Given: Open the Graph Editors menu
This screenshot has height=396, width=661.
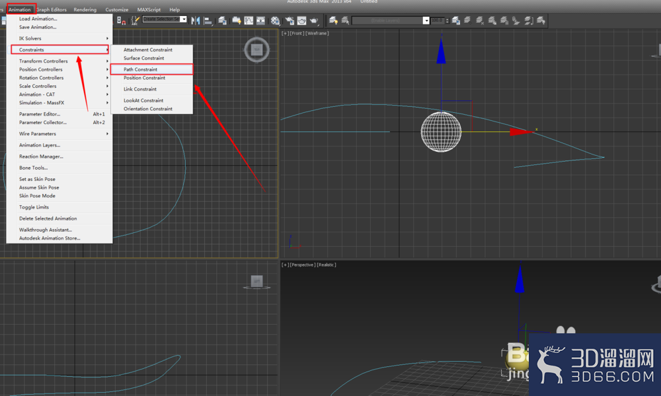Looking at the screenshot, I should (52, 9).
